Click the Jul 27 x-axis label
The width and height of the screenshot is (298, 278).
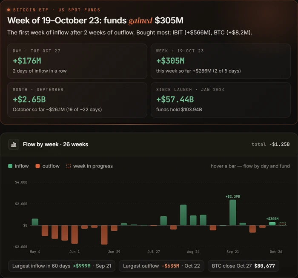pos(154,252)
